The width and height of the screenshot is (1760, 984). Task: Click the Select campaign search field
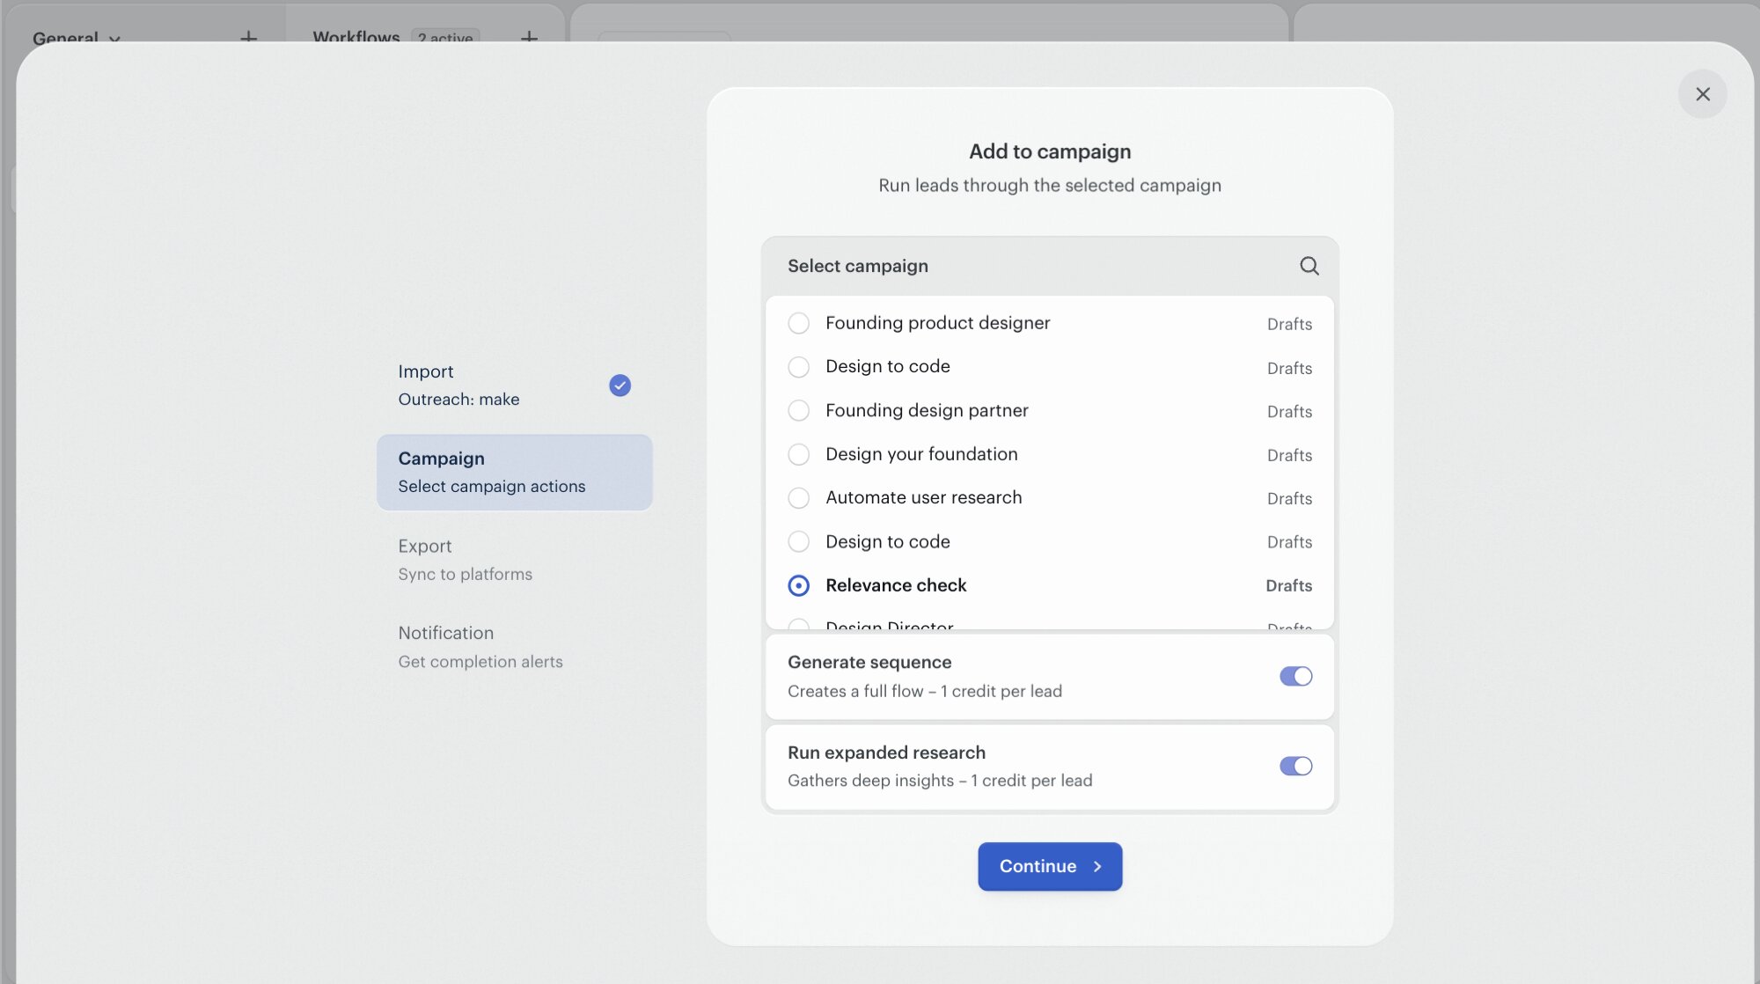[x=1050, y=266]
